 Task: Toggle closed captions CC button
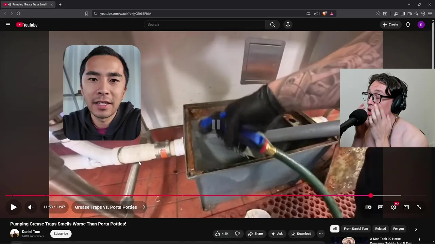coord(381,207)
